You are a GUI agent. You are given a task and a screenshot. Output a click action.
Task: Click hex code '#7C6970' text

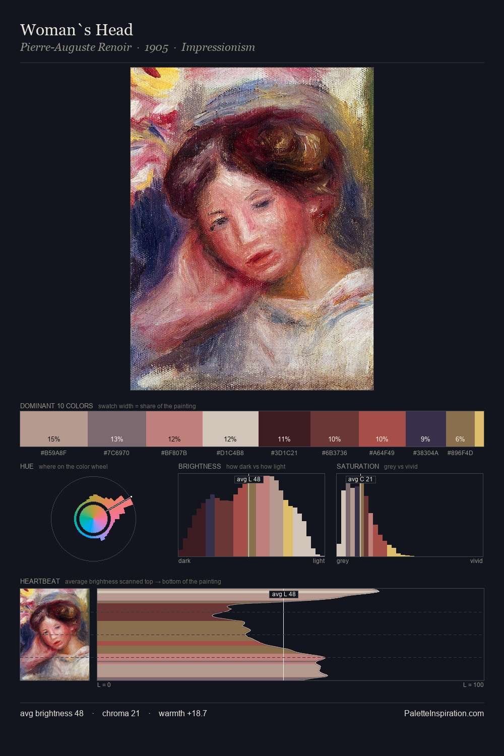[117, 453]
